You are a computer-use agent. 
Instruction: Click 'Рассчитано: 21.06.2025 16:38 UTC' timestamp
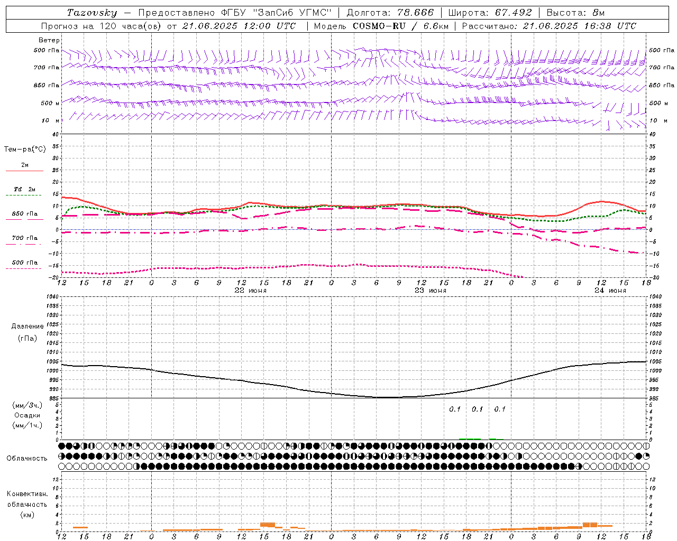[x=549, y=26]
